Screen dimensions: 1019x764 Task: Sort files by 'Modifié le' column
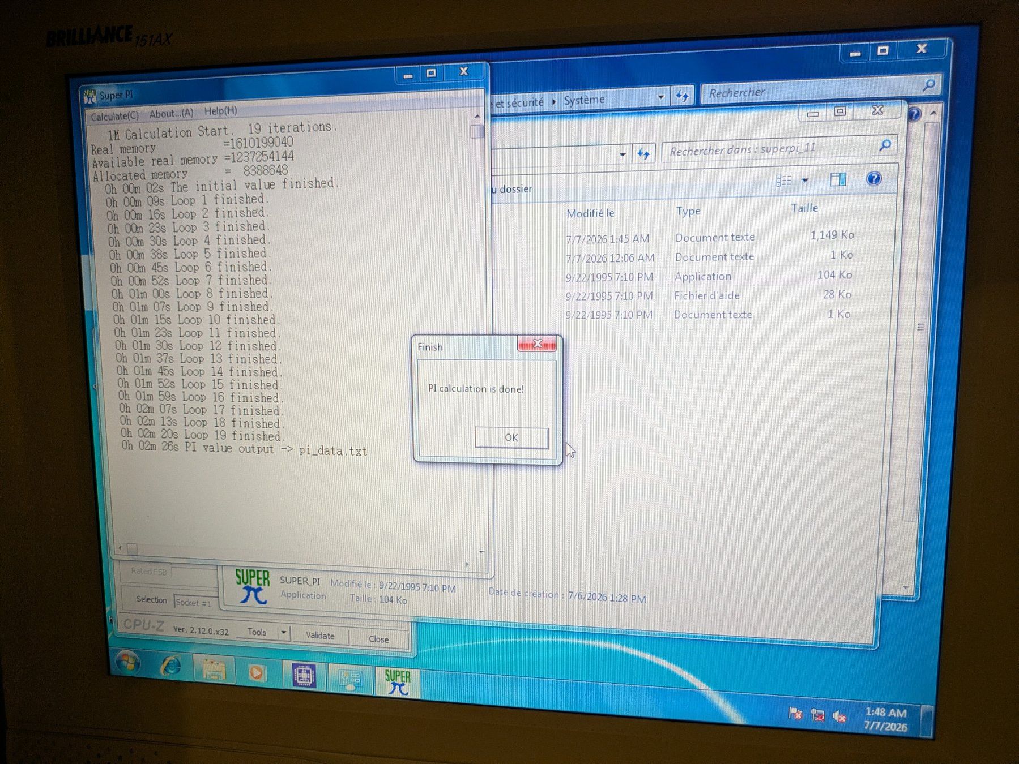590,213
